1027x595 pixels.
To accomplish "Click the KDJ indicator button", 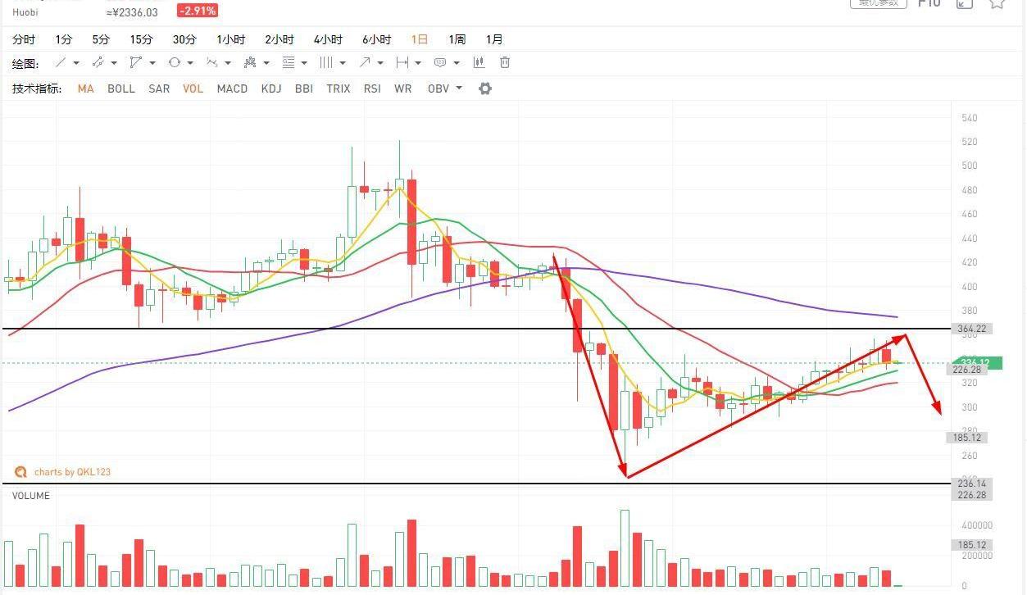I will [x=271, y=89].
